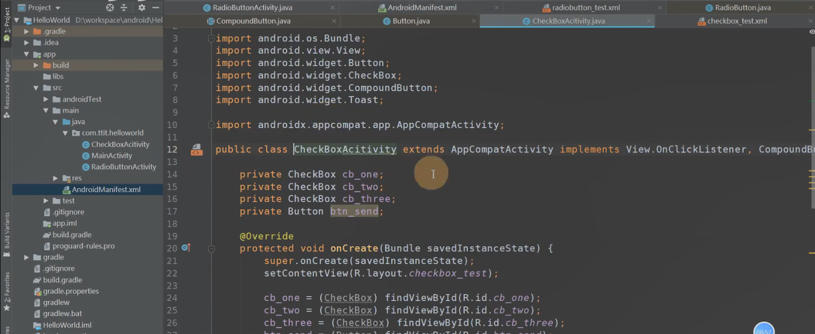Select proguard-rules.pro file in tree
The height and width of the screenshot is (334, 815).
(x=83, y=246)
